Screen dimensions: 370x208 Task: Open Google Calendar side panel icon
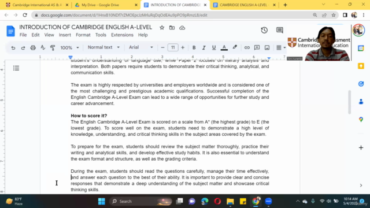pos(361,48)
